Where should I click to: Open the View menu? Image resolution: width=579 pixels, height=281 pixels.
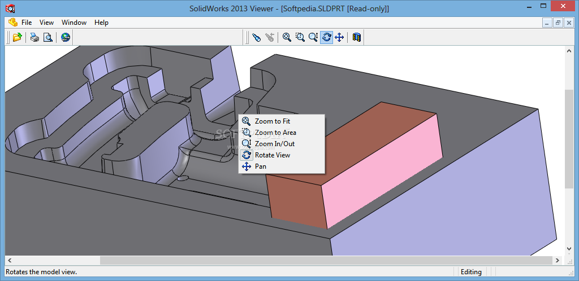pyautogui.click(x=46, y=23)
